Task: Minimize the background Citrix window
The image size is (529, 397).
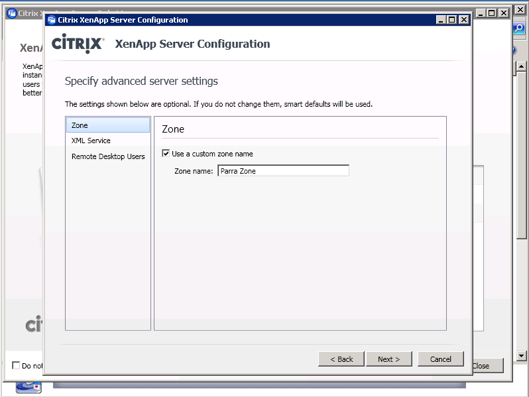Action: [481, 13]
